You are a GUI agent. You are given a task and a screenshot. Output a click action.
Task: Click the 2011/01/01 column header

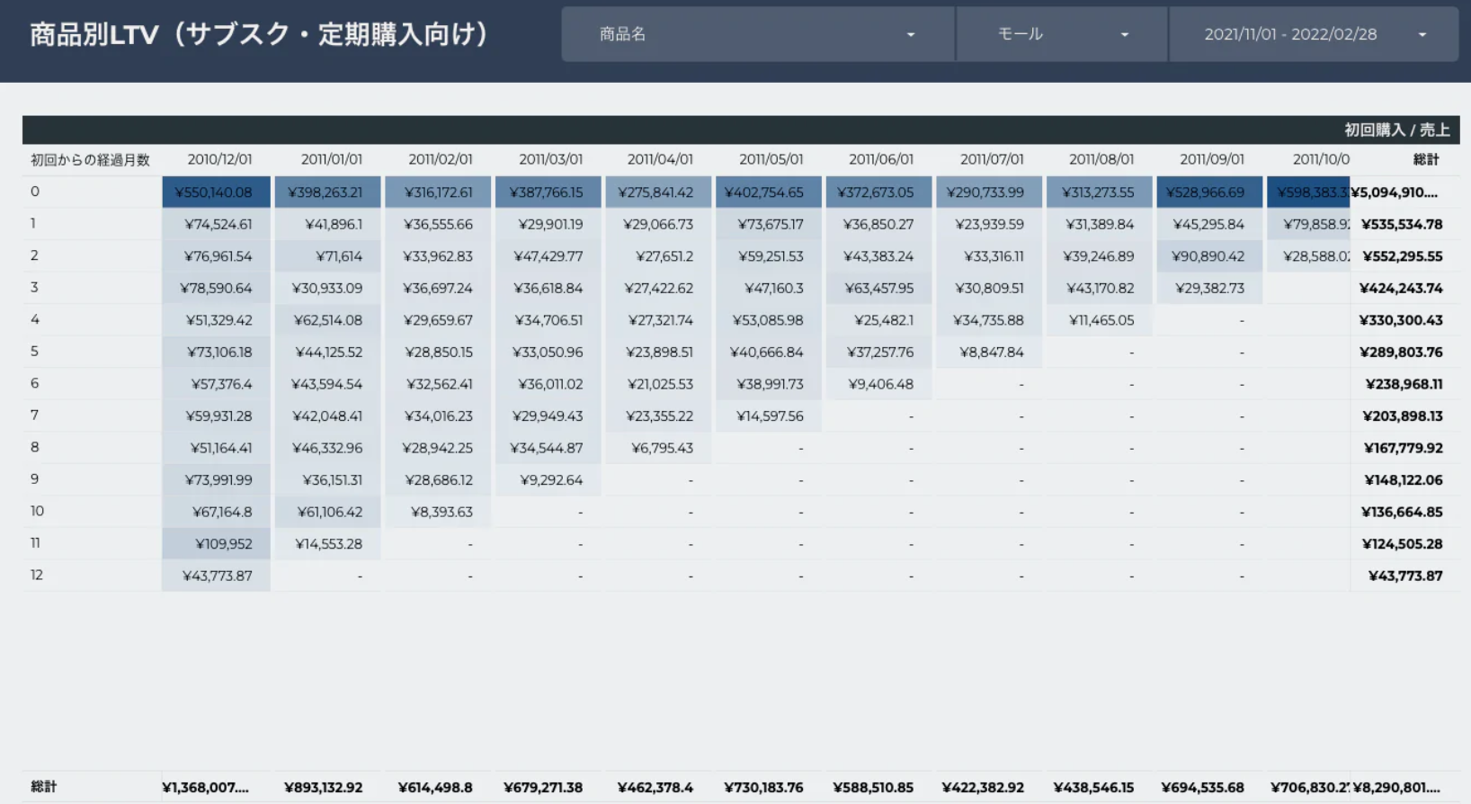[x=331, y=159]
